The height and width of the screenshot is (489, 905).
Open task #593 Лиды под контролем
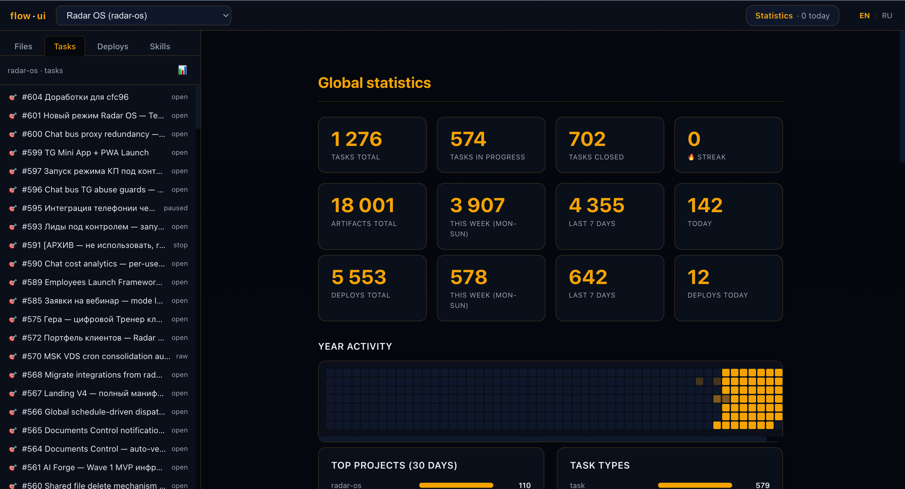98,227
